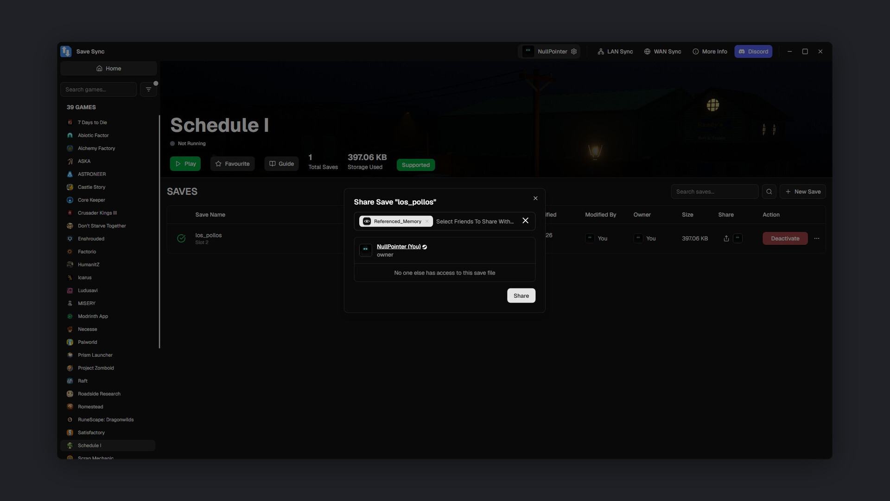Select Prism Launcher in games list
Image resolution: width=890 pixels, height=501 pixels.
pyautogui.click(x=108, y=355)
